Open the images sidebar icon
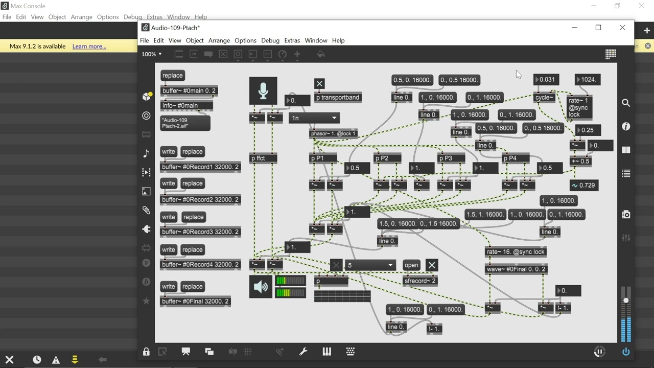654x368 pixels. pyautogui.click(x=146, y=191)
